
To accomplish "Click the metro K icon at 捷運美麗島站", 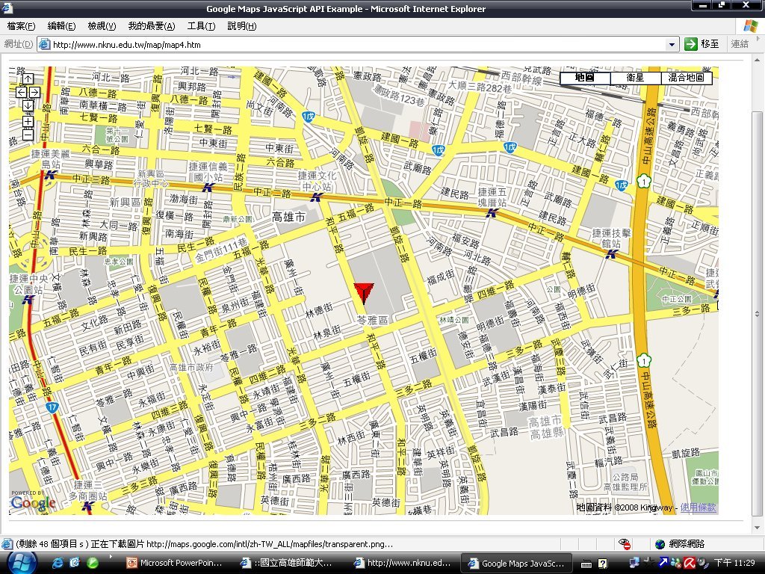I will [x=50, y=175].
